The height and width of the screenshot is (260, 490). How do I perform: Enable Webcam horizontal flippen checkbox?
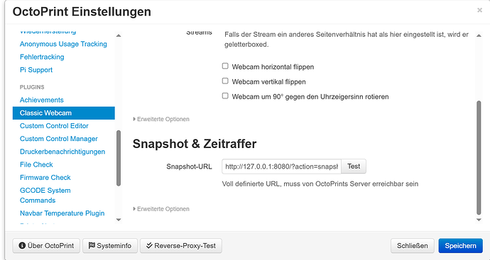click(x=225, y=66)
